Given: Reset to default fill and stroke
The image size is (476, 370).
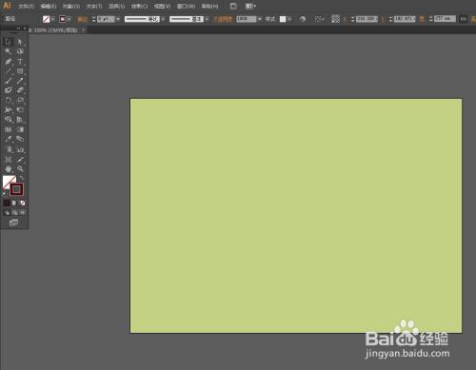Looking at the screenshot, I should click(5, 192).
